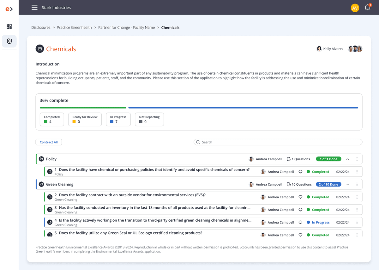Screen dimensions: 379x270
Task: Open the hamburger navigation menu
Action: 34,8
